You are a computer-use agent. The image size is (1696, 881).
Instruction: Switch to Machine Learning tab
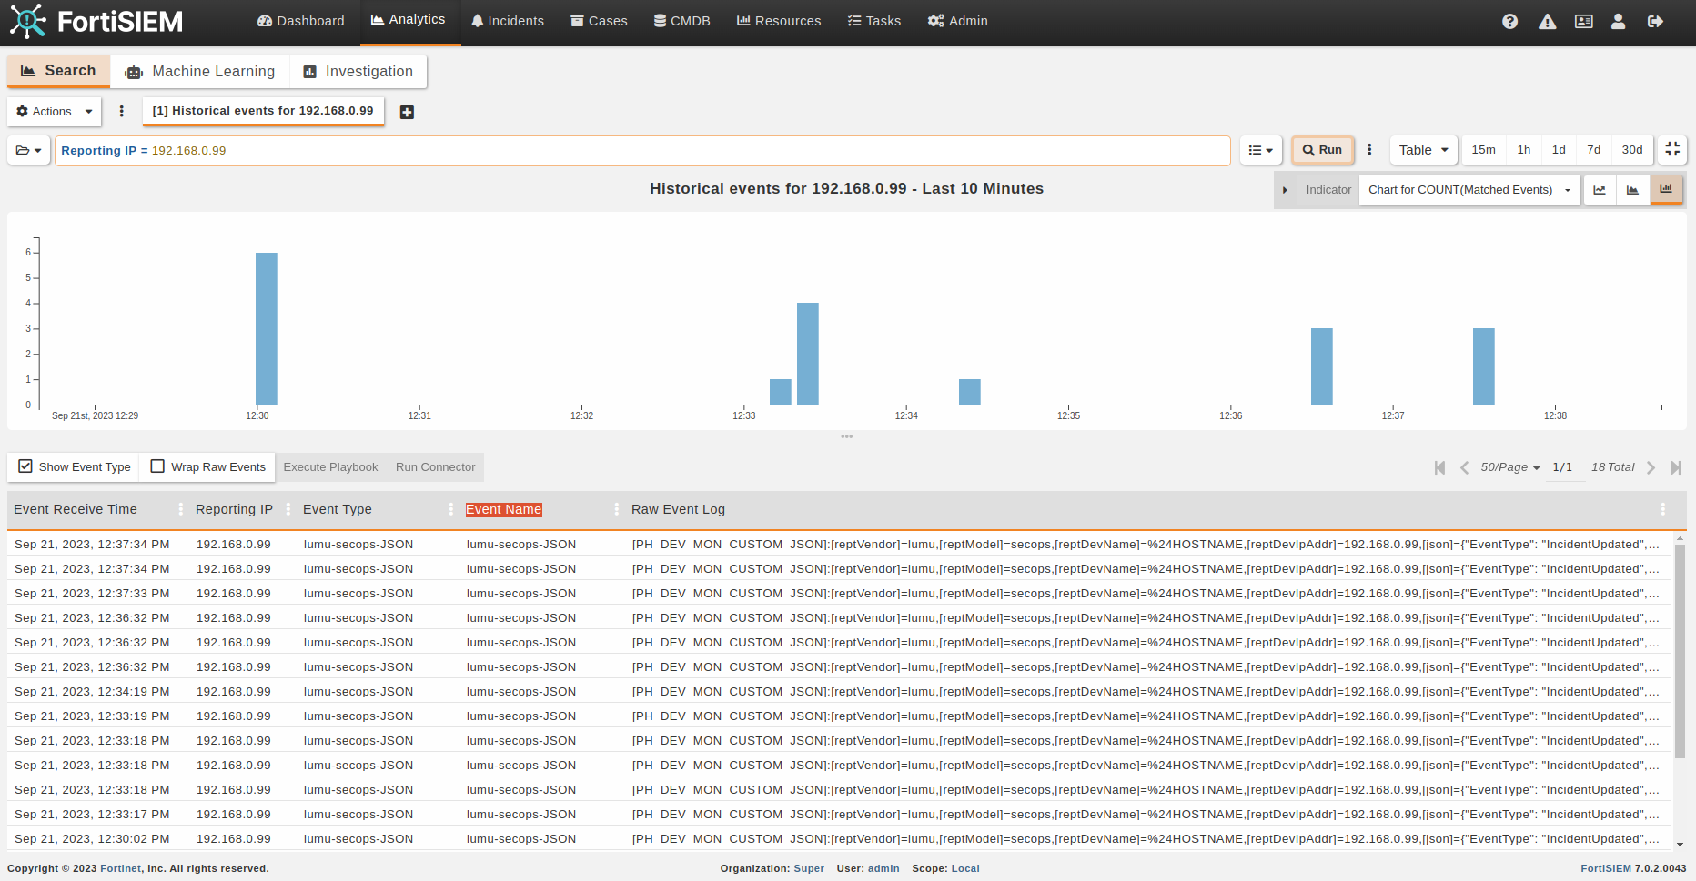(200, 71)
